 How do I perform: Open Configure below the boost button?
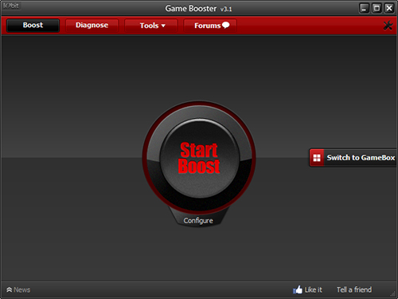[198, 221]
